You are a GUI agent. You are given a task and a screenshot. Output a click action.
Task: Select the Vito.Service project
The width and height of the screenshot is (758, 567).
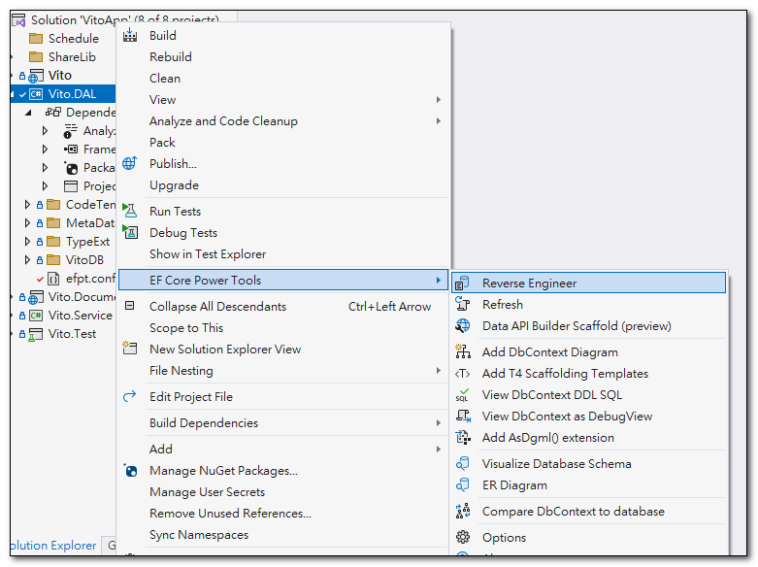81,316
